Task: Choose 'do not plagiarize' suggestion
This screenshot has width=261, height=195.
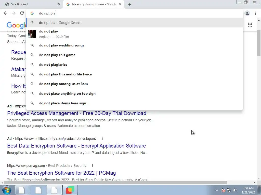Action: pos(135,64)
